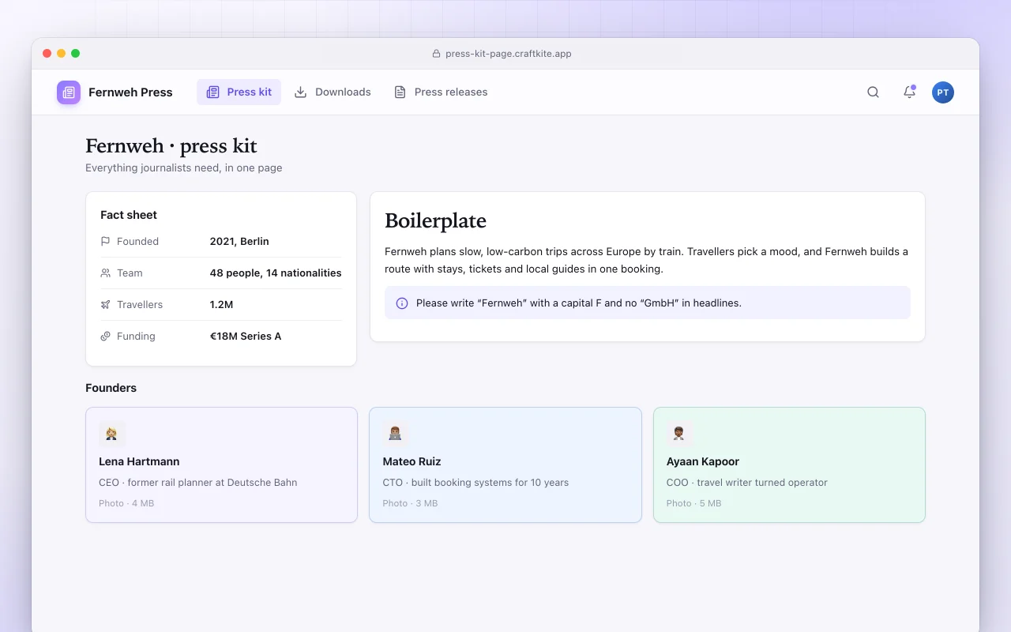The height and width of the screenshot is (632, 1011).
Task: Click 'Photo · 4 MB' on Lena's card
Action: [x=126, y=503]
